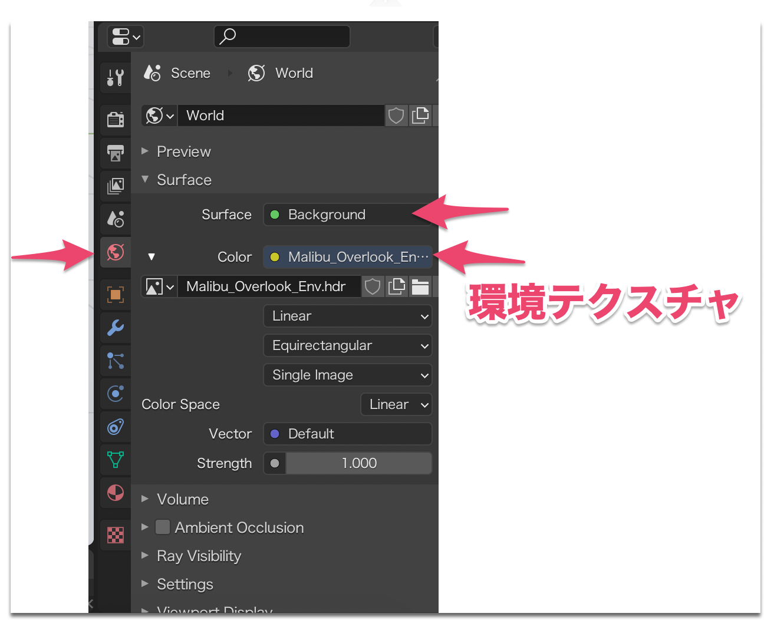
Task: Click the Color Malibu_Overlook_Env texture link
Action: coord(348,257)
